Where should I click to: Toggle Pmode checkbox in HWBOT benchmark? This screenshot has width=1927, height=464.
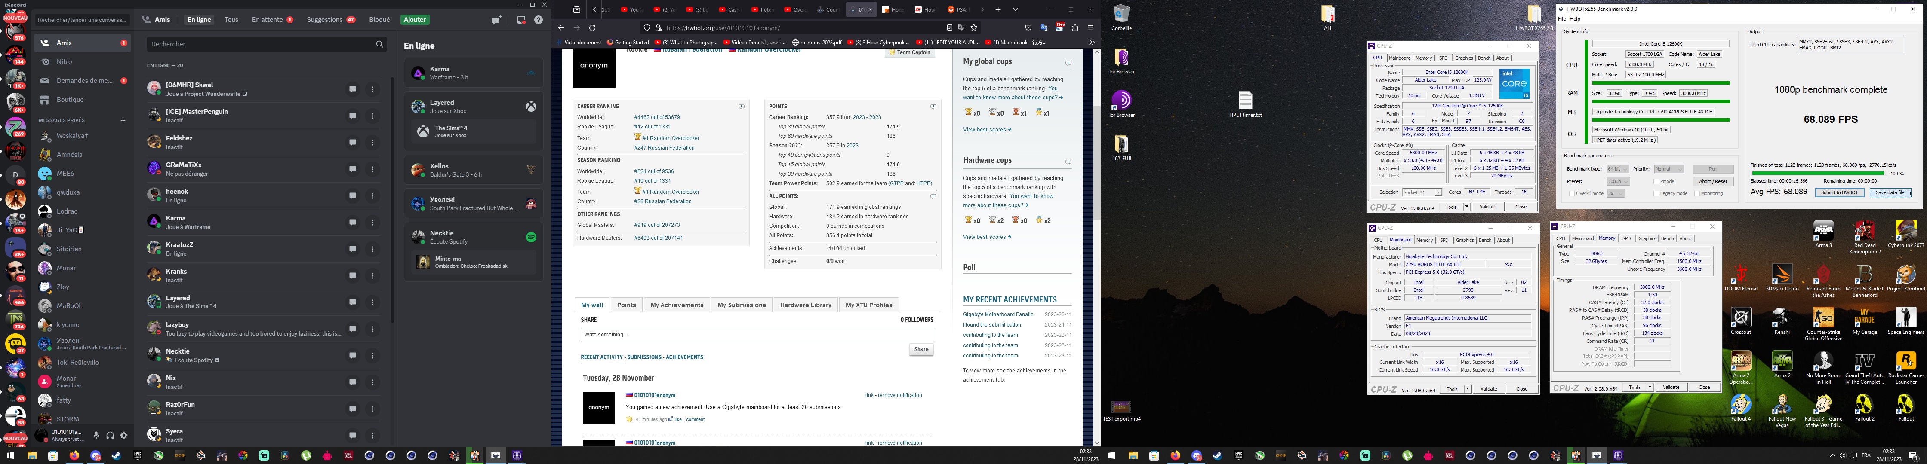pyautogui.click(x=1657, y=182)
